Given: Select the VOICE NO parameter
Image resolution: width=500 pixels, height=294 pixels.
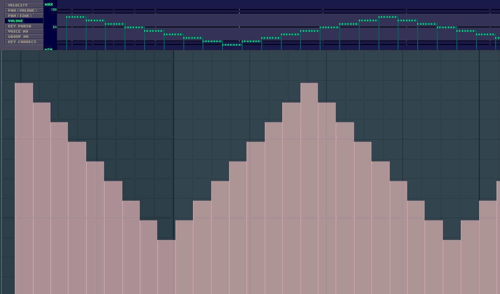Looking at the screenshot, I should click(x=24, y=31).
